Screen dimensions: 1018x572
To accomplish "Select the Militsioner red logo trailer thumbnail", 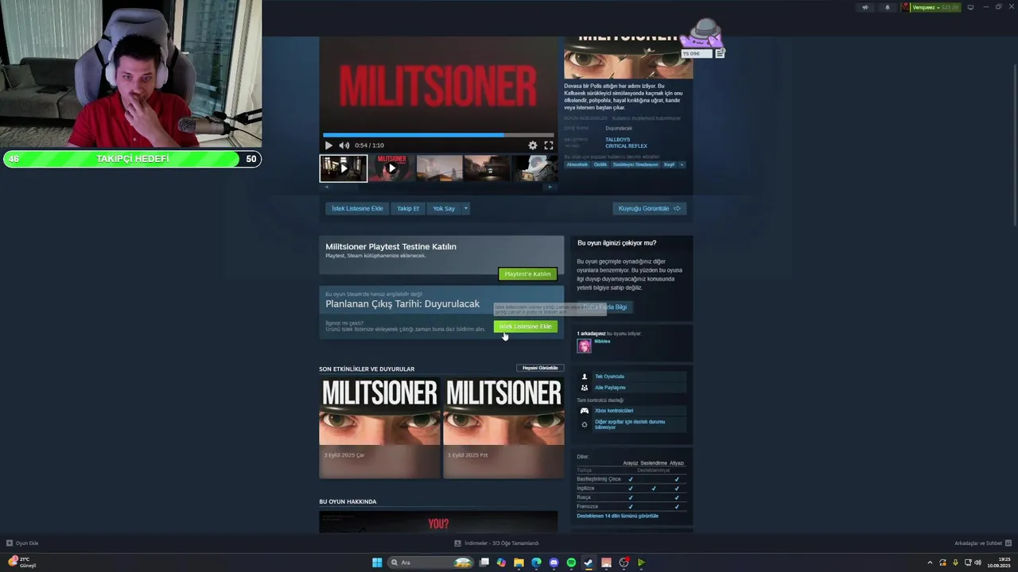I will 391,168.
